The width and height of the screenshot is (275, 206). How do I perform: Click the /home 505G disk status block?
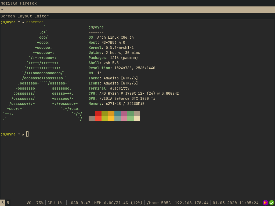click(x=158, y=203)
